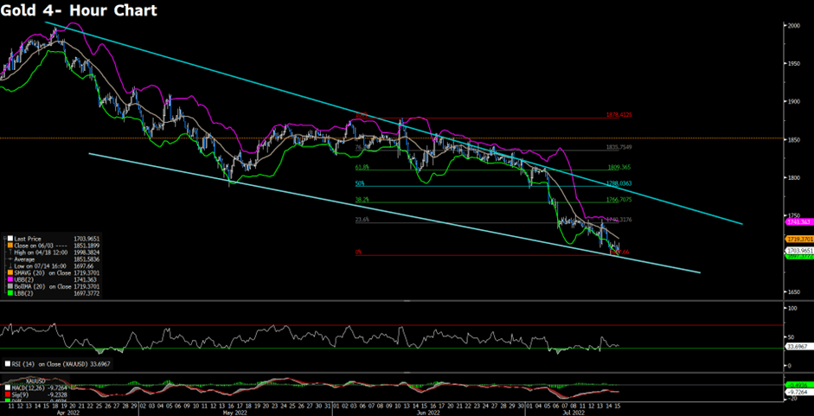Click the 1878.4325 Fibonacci price label
The width and height of the screenshot is (814, 416).
click(623, 115)
